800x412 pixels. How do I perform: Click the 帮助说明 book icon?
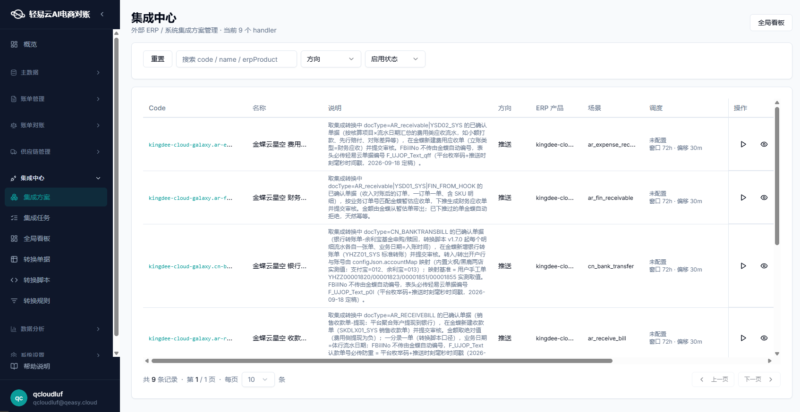(14, 366)
